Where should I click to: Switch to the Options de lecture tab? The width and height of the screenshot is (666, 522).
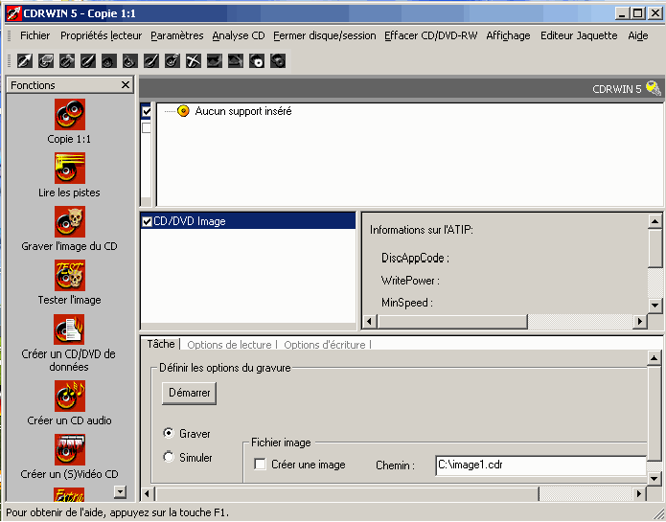click(229, 345)
